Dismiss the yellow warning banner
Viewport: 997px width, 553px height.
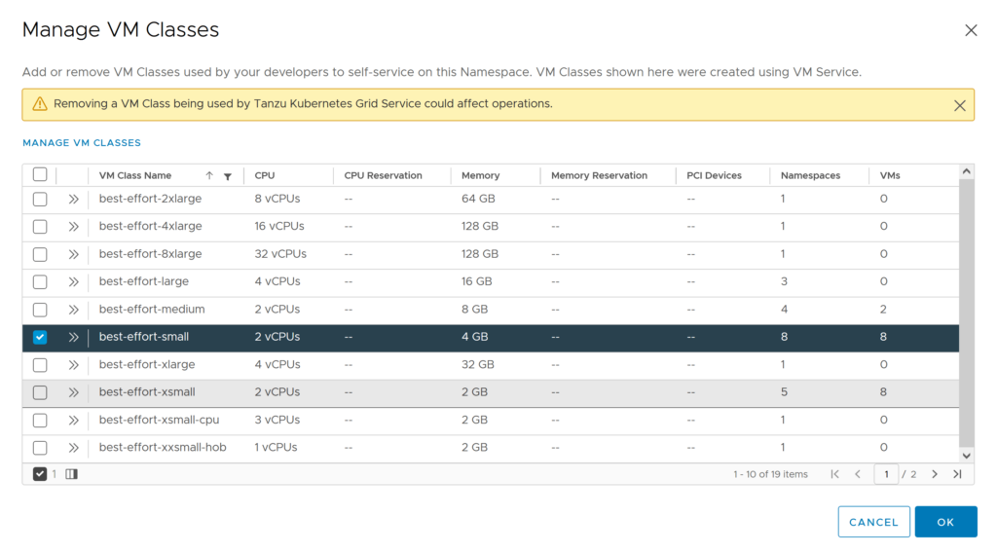(959, 105)
